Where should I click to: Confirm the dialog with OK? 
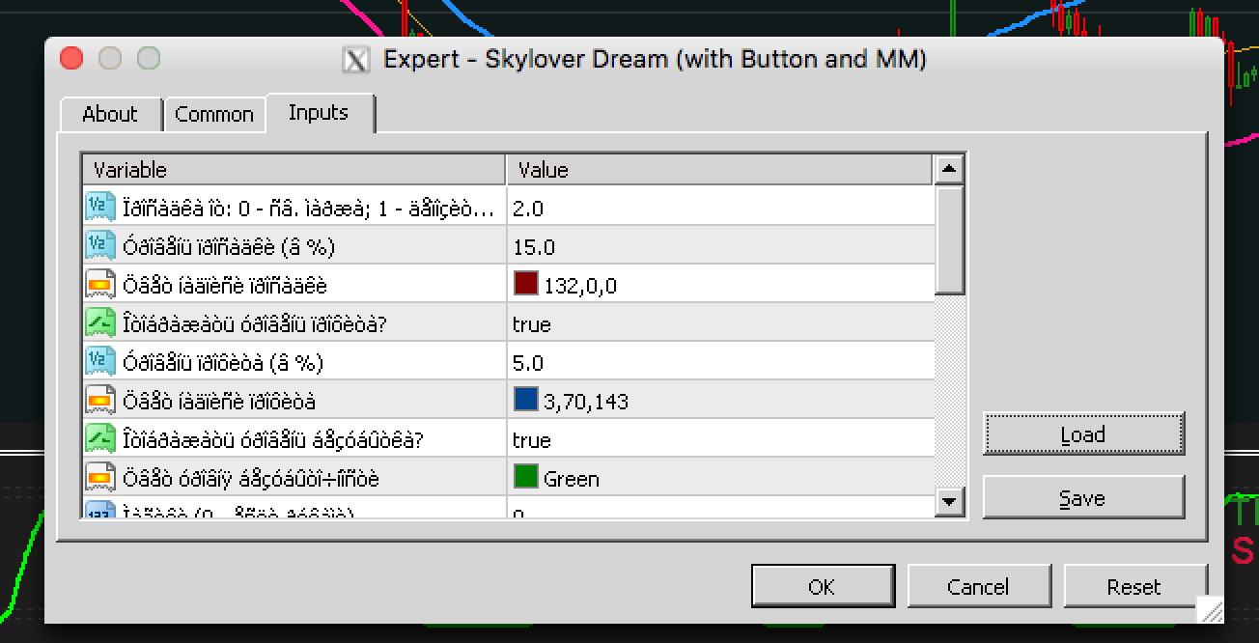(822, 586)
